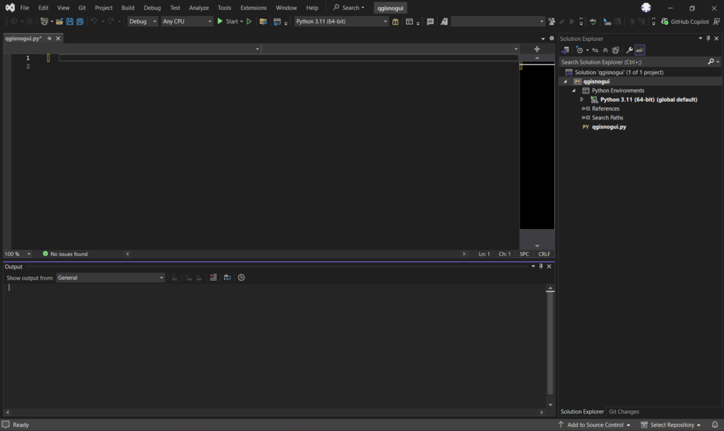Viewport: 724px width, 431px height.
Task: Click the Search Solution Explorer field
Action: pos(633,62)
